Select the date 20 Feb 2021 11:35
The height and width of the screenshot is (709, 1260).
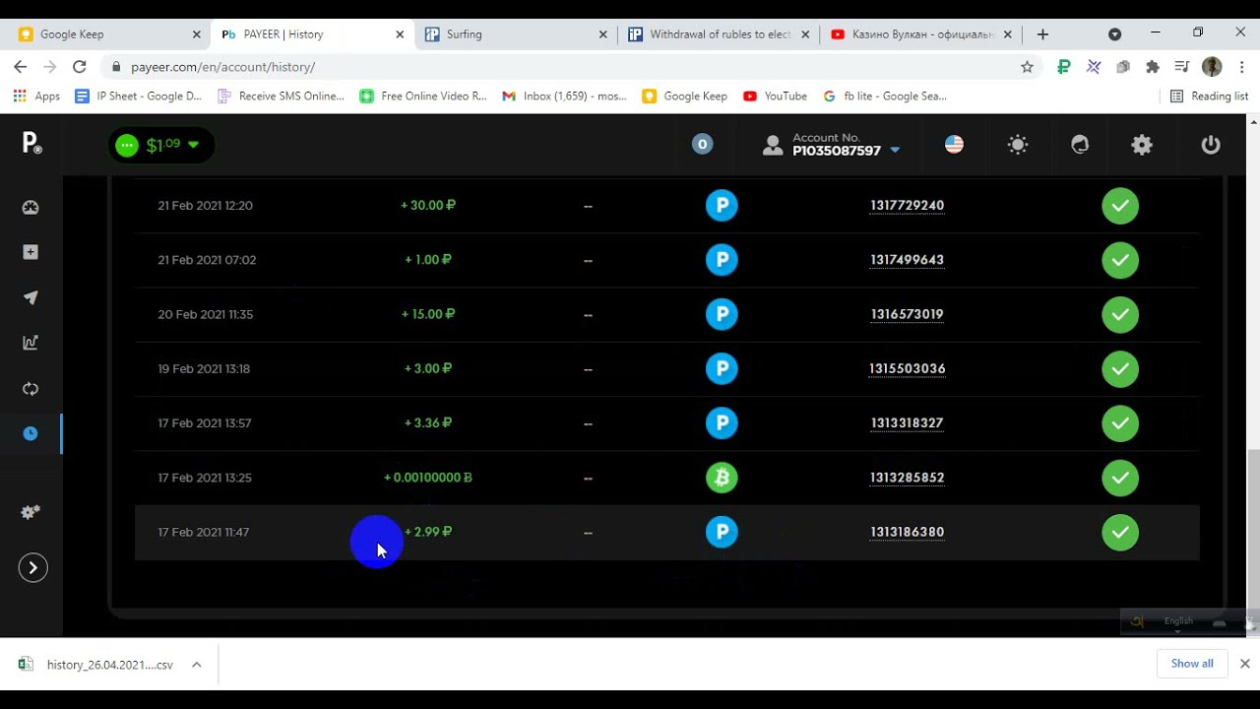(x=205, y=314)
